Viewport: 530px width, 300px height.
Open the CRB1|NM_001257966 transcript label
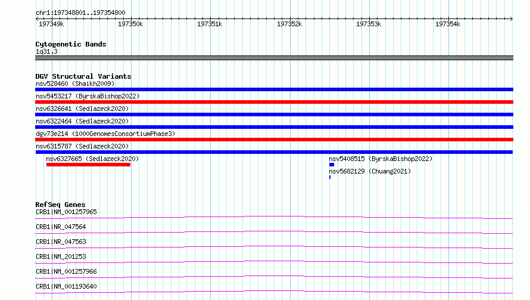66,271
